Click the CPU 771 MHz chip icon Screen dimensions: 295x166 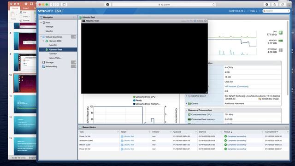(281, 33)
